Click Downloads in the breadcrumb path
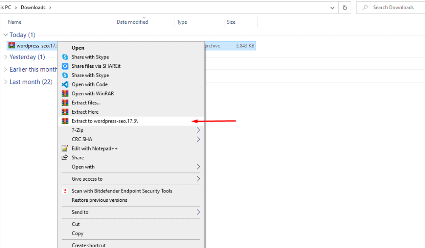The height and width of the screenshot is (248, 425). [33, 7]
